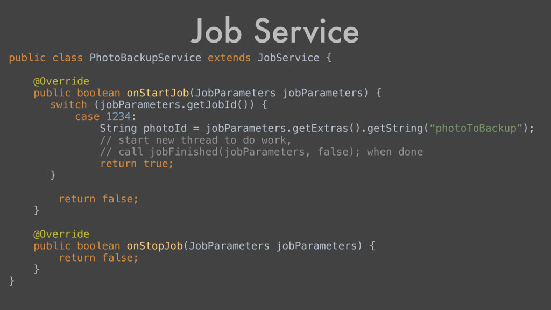Image resolution: width=551 pixels, height=310 pixels.
Task: Click the first @Override annotation
Action: click(x=61, y=81)
